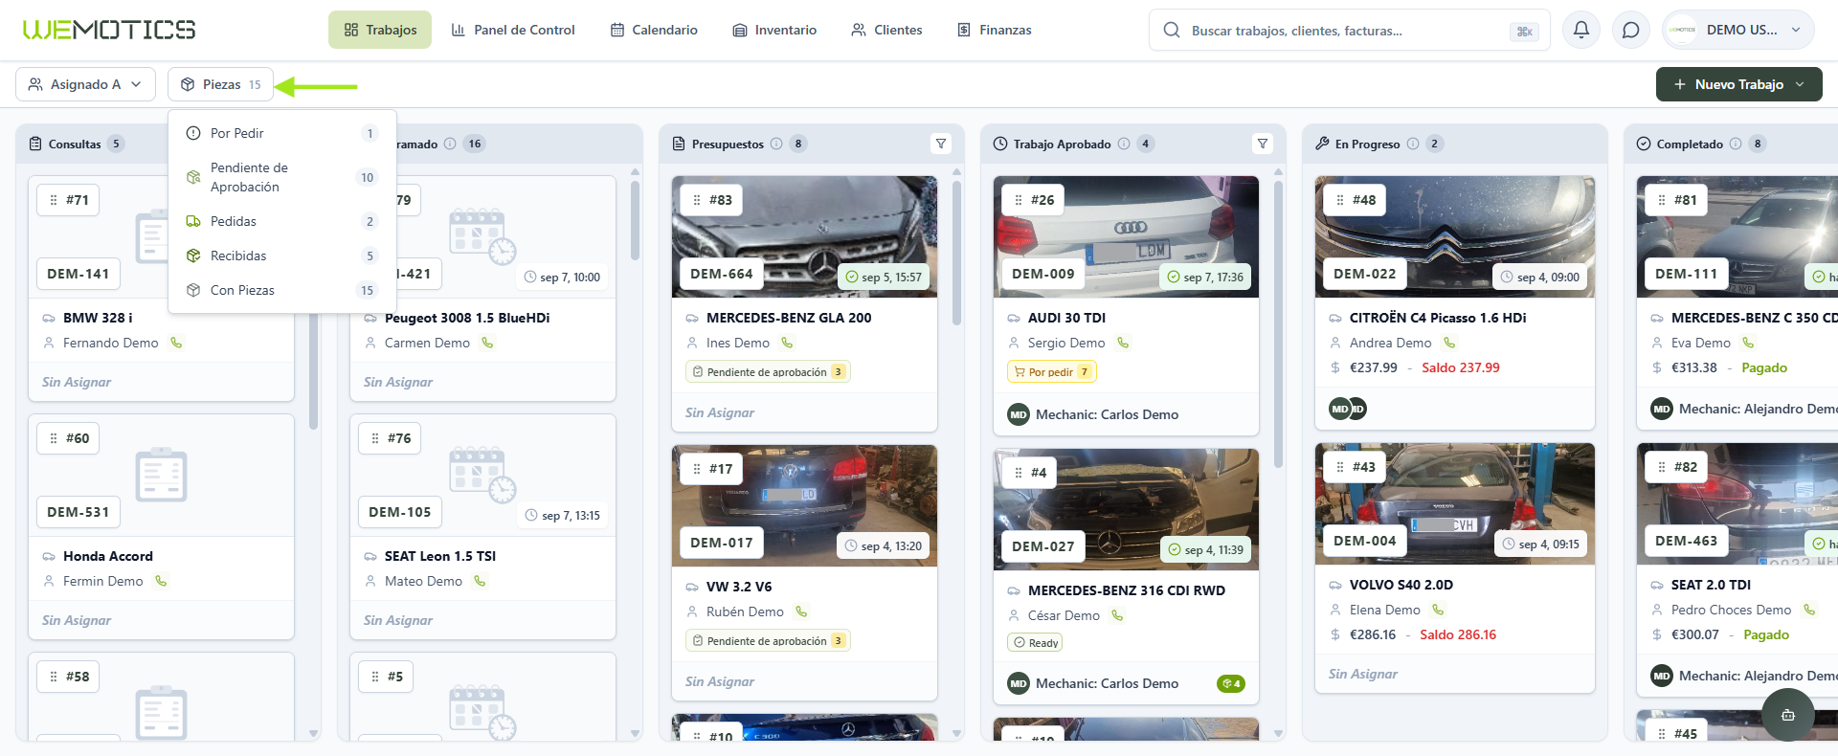Click the DEM-531 job code
Viewport: 1838px width, 756px height.
78,512
